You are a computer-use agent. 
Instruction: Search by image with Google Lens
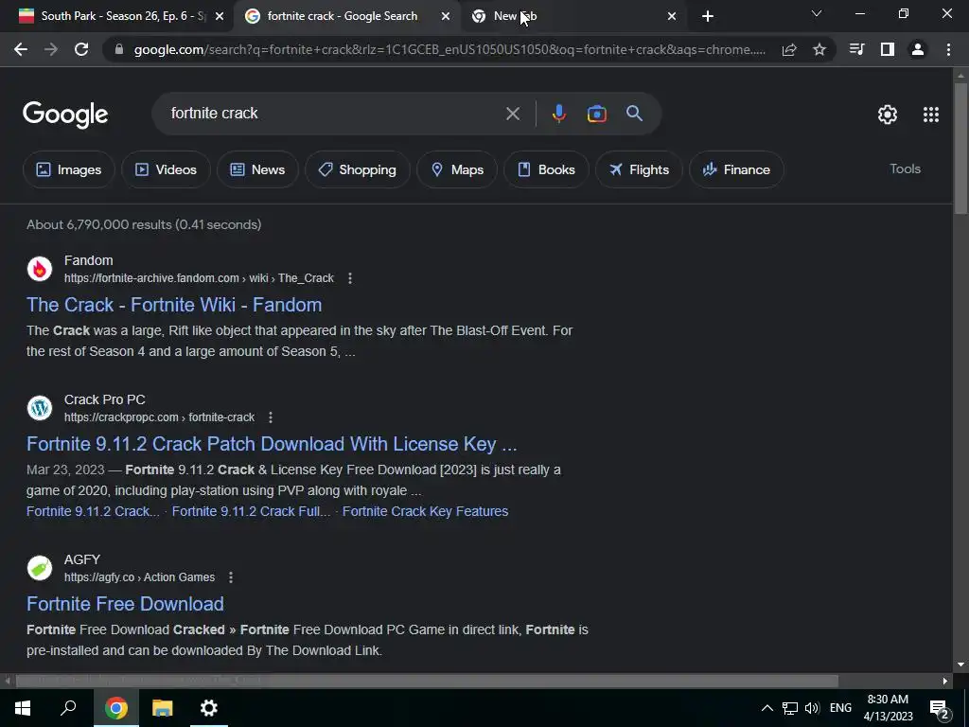pos(596,114)
